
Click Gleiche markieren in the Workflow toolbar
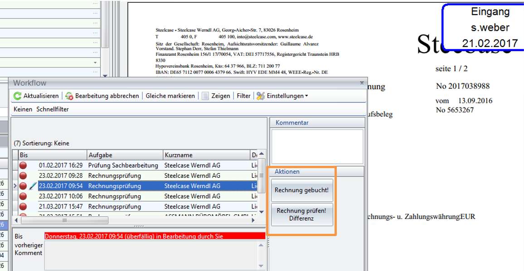(170, 96)
